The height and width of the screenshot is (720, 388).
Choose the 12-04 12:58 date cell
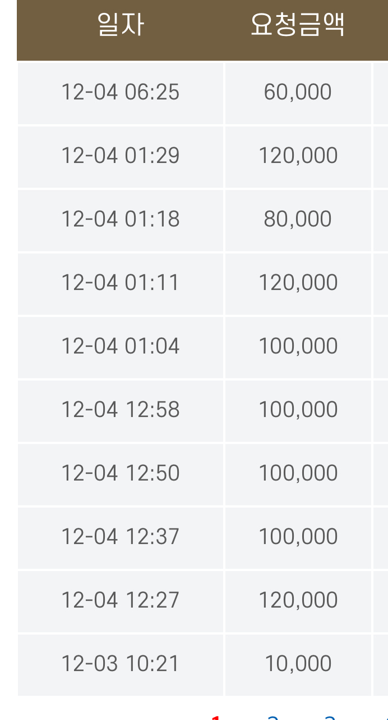(121, 410)
